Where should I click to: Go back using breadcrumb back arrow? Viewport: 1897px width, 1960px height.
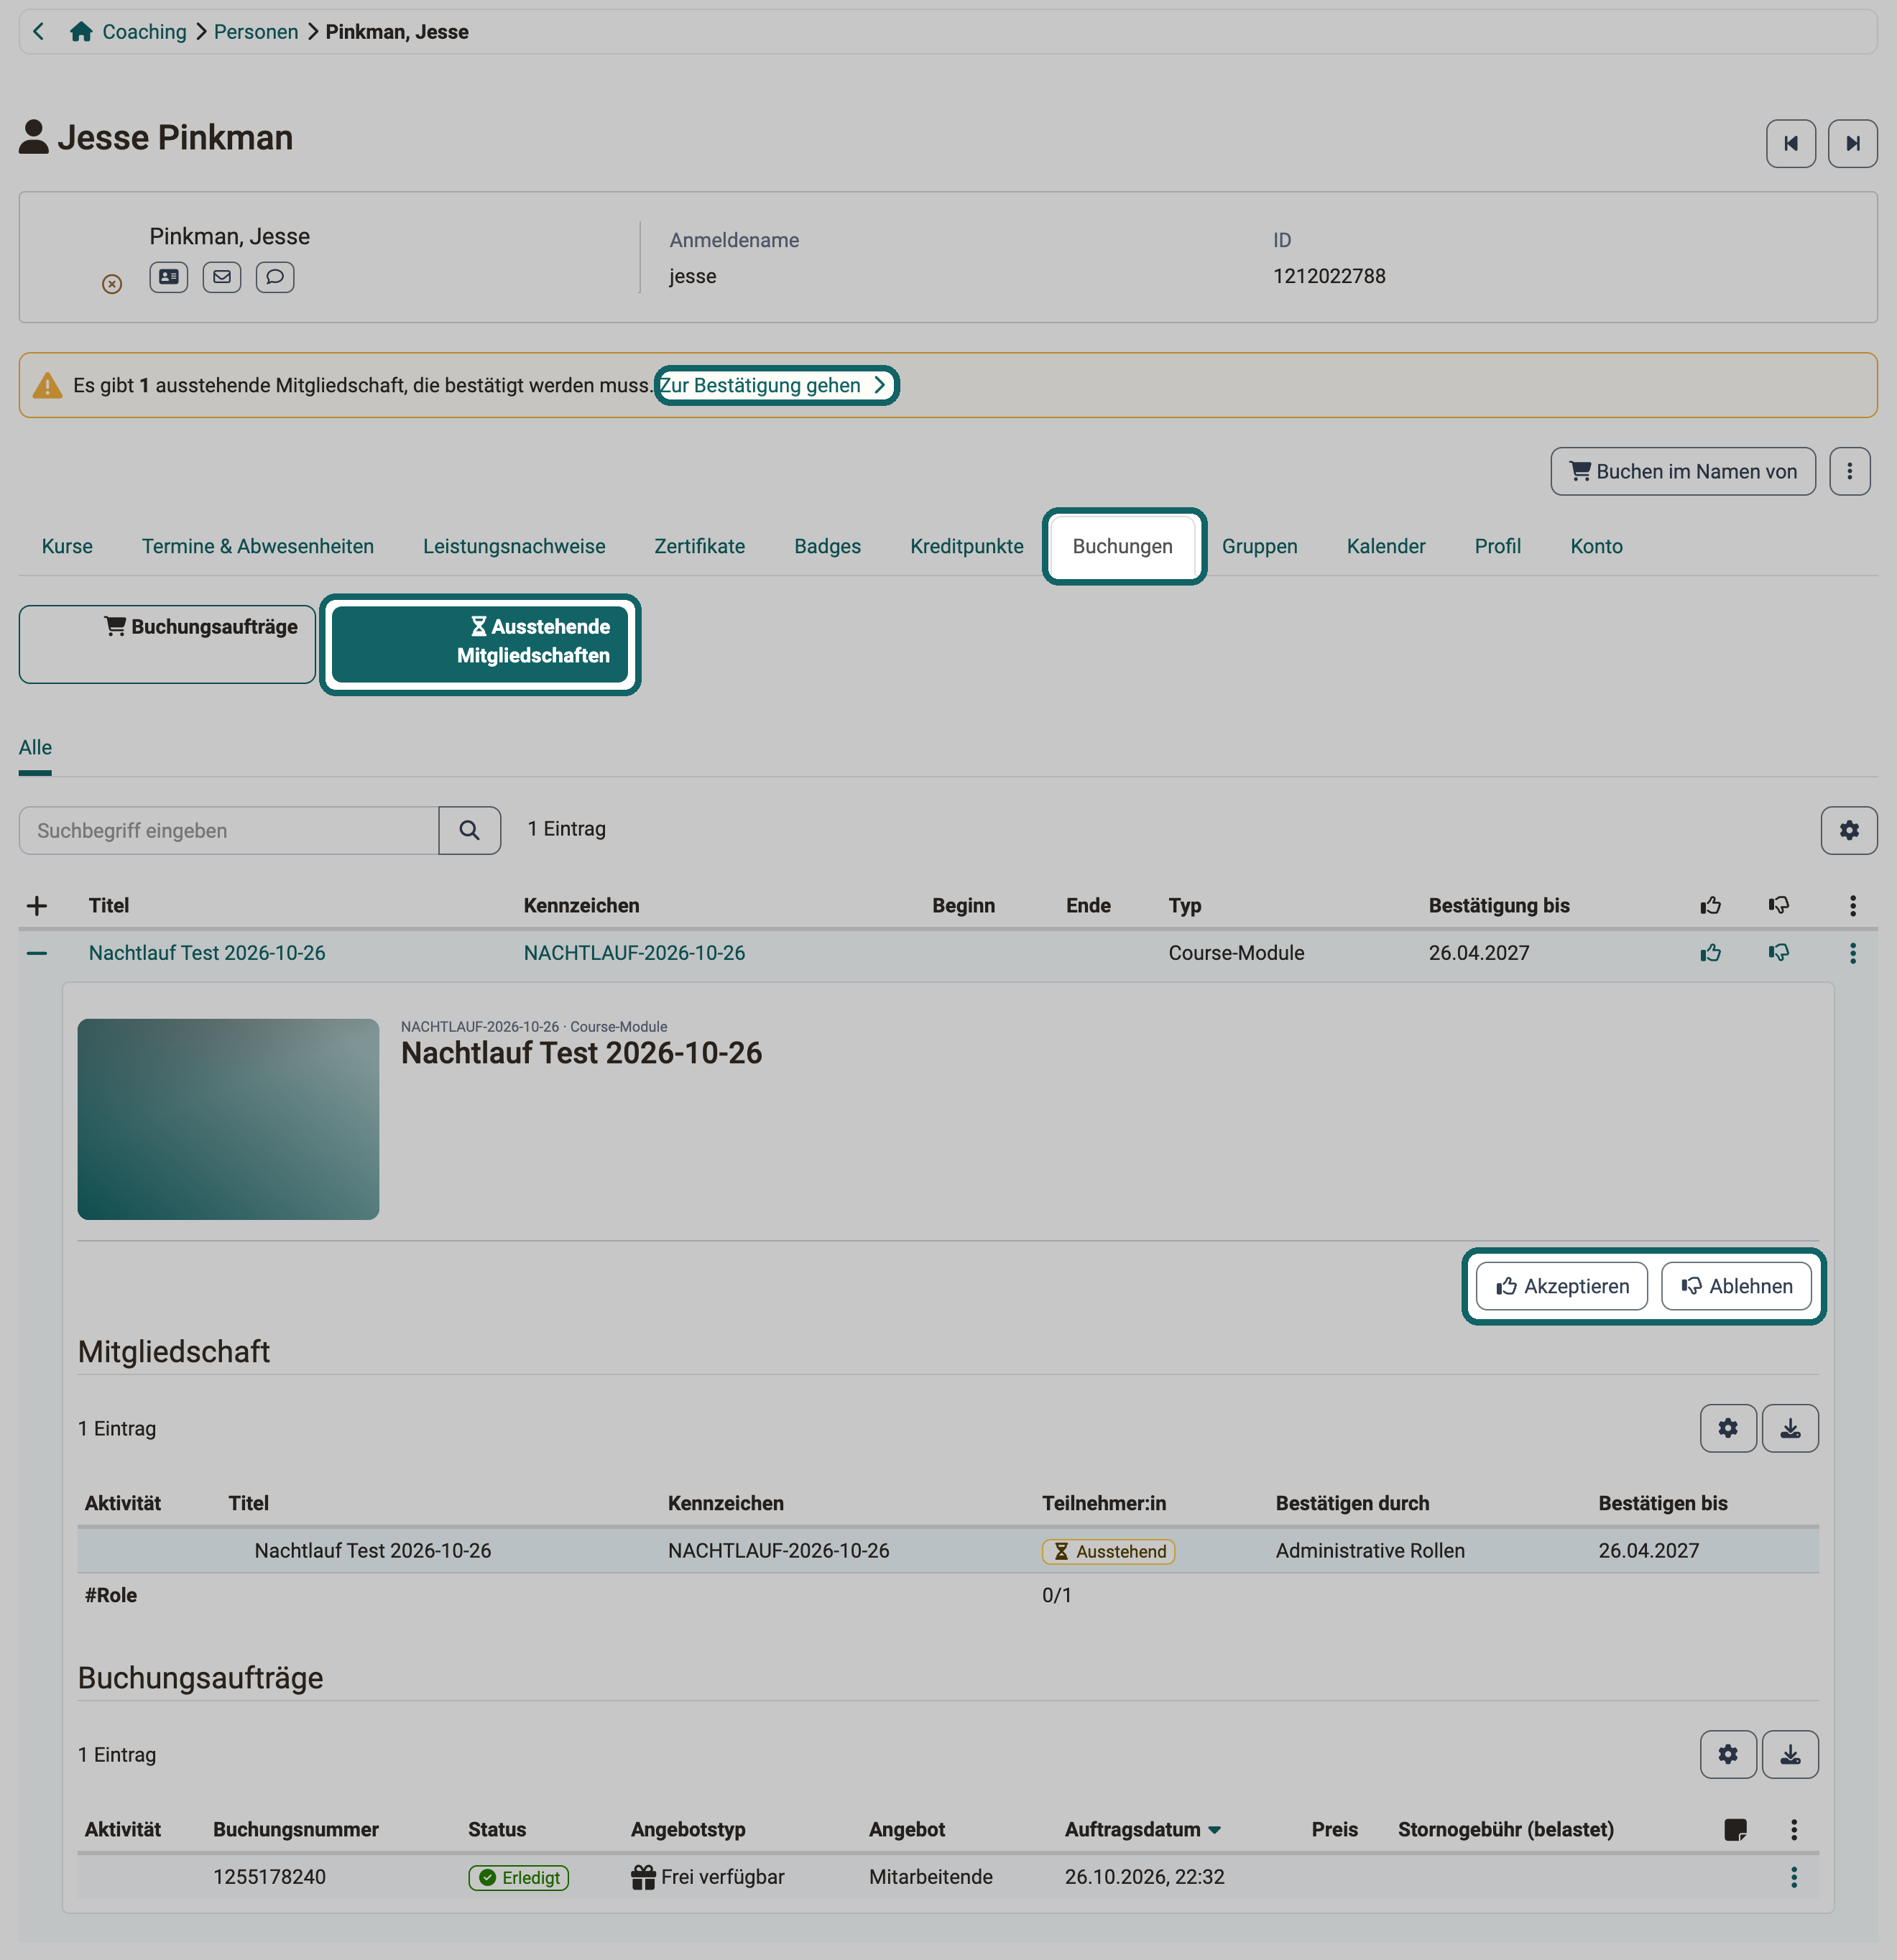(x=38, y=31)
